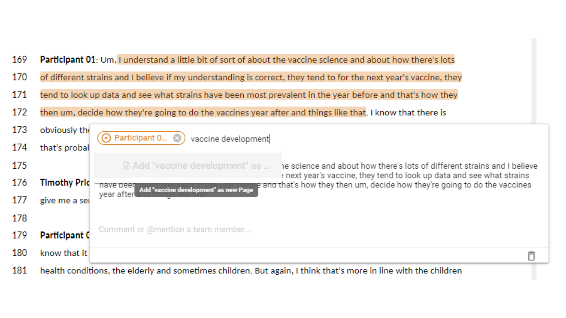The height and width of the screenshot is (318, 566).
Task: Click the 'Participant 01' speaker name on line 169
Action: [x=68, y=60]
